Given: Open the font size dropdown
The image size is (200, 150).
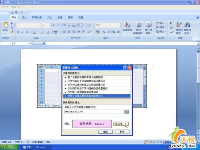Looking at the screenshot, I should [x=49, y=25].
